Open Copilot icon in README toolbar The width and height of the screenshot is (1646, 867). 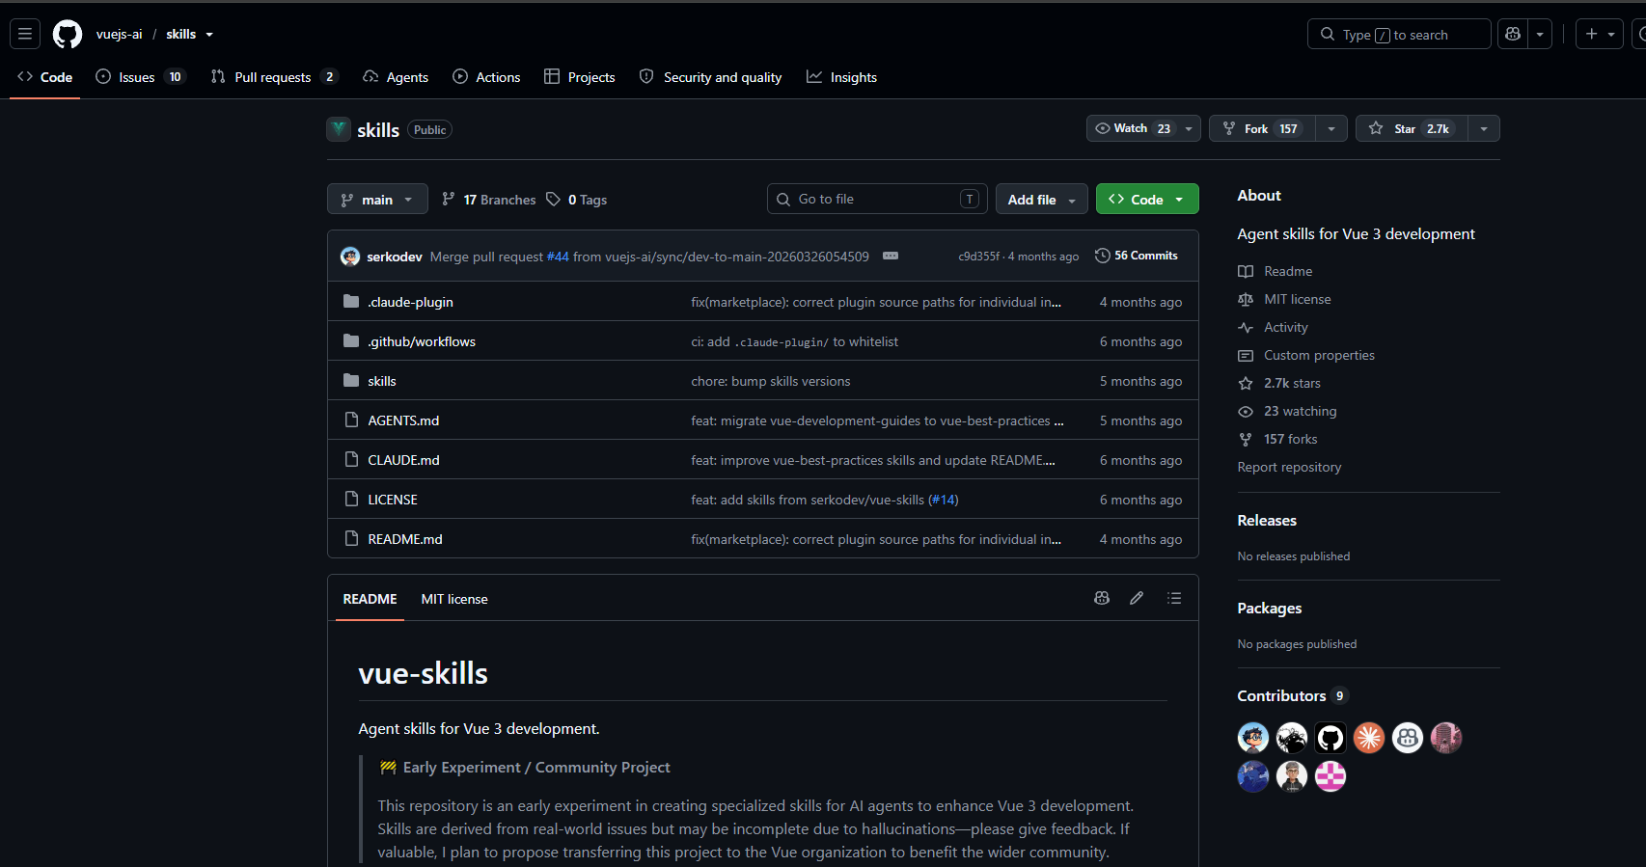pyautogui.click(x=1102, y=598)
